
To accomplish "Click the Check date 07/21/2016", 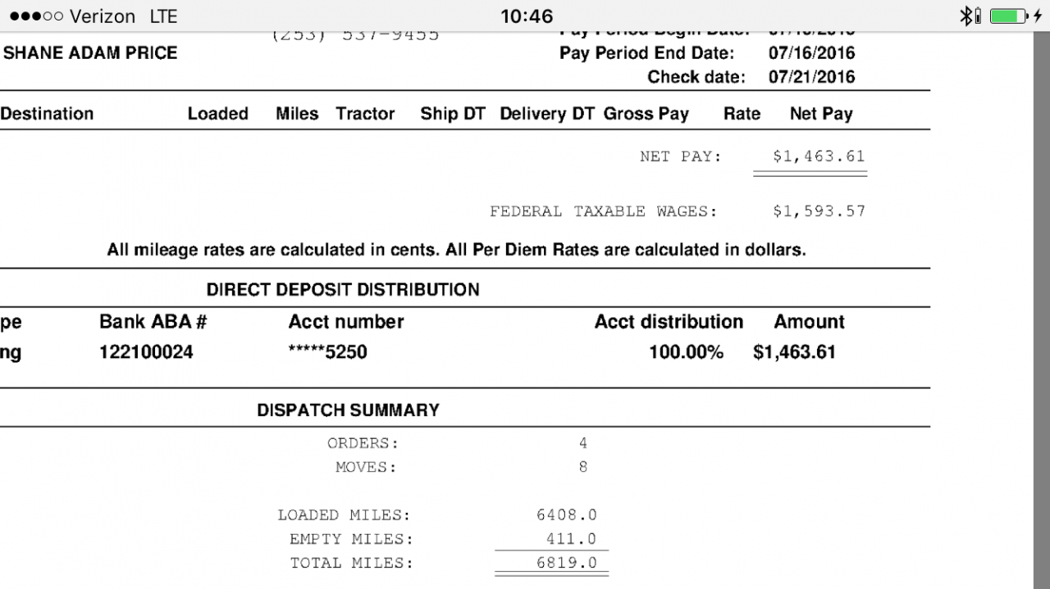I will (811, 77).
